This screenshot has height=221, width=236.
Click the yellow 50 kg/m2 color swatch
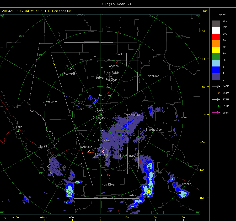pyautogui.click(x=216, y=50)
